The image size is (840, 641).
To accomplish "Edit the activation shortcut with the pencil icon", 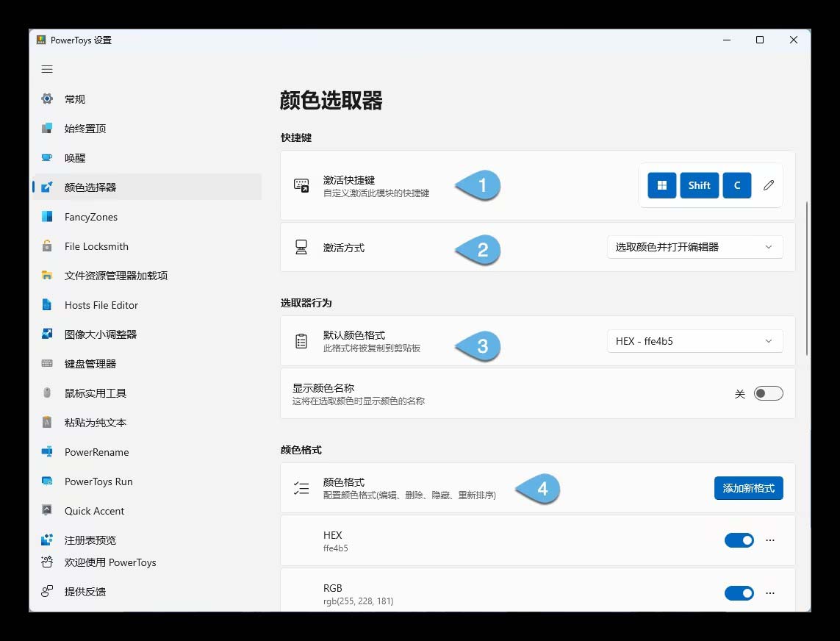I will click(x=769, y=185).
